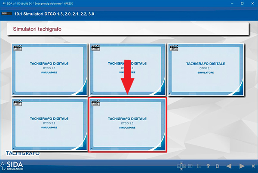Click the clapperboard icon numbered 14152

click(95, 103)
